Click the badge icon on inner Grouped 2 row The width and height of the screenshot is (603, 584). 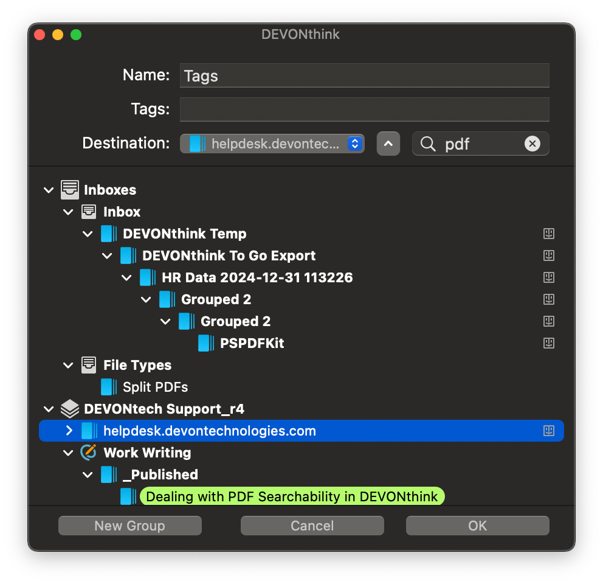pos(549,321)
